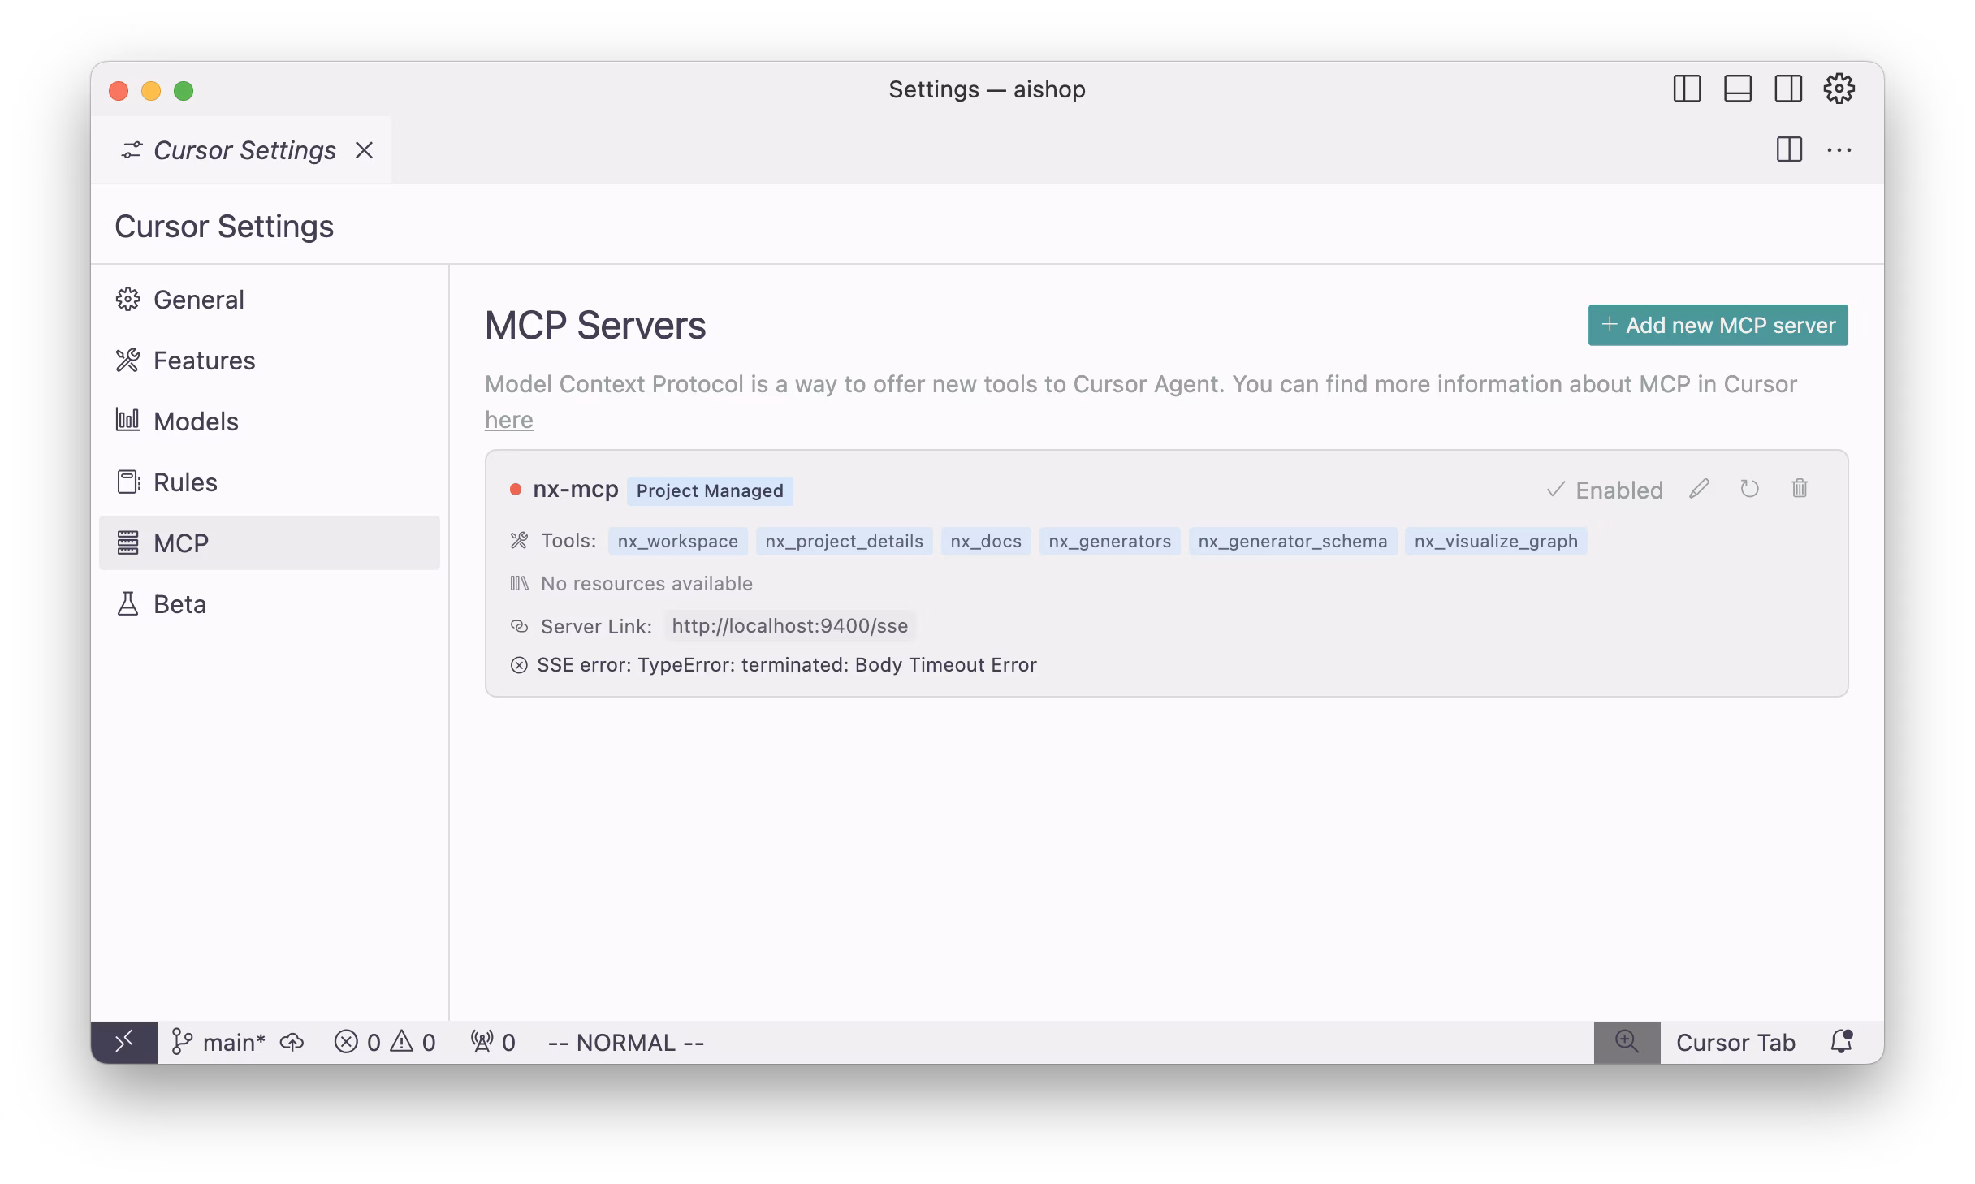The image size is (1975, 1184).
Task: Delete the nx-mcp server
Action: [1800, 489]
